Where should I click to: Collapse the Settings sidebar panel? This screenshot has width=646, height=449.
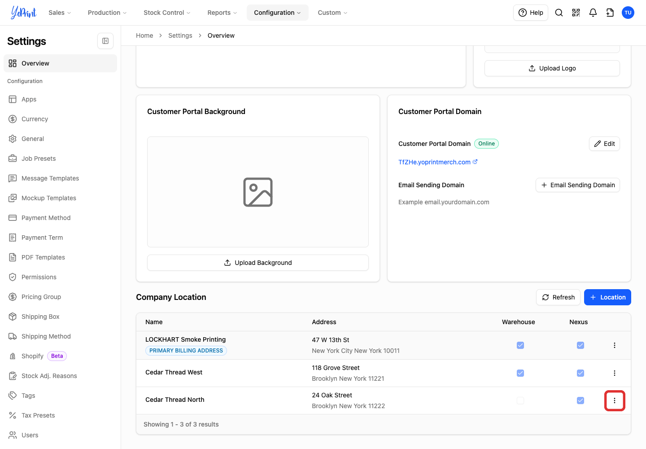pos(105,41)
